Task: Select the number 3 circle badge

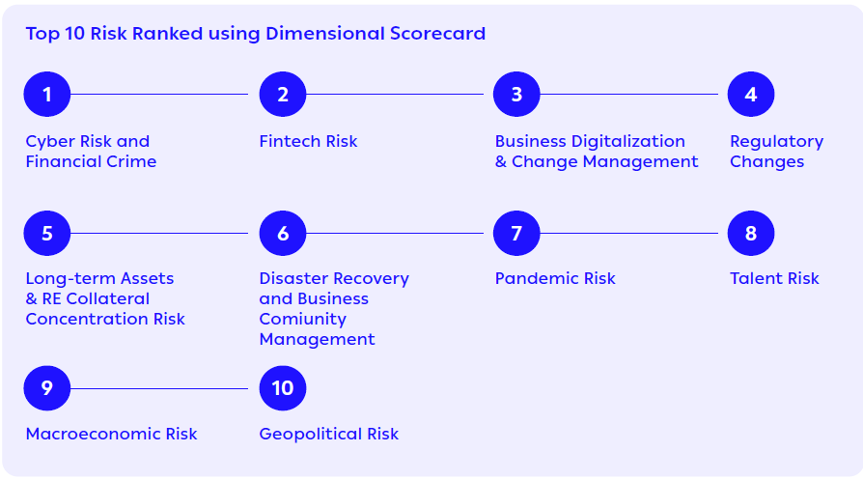Action: [516, 94]
